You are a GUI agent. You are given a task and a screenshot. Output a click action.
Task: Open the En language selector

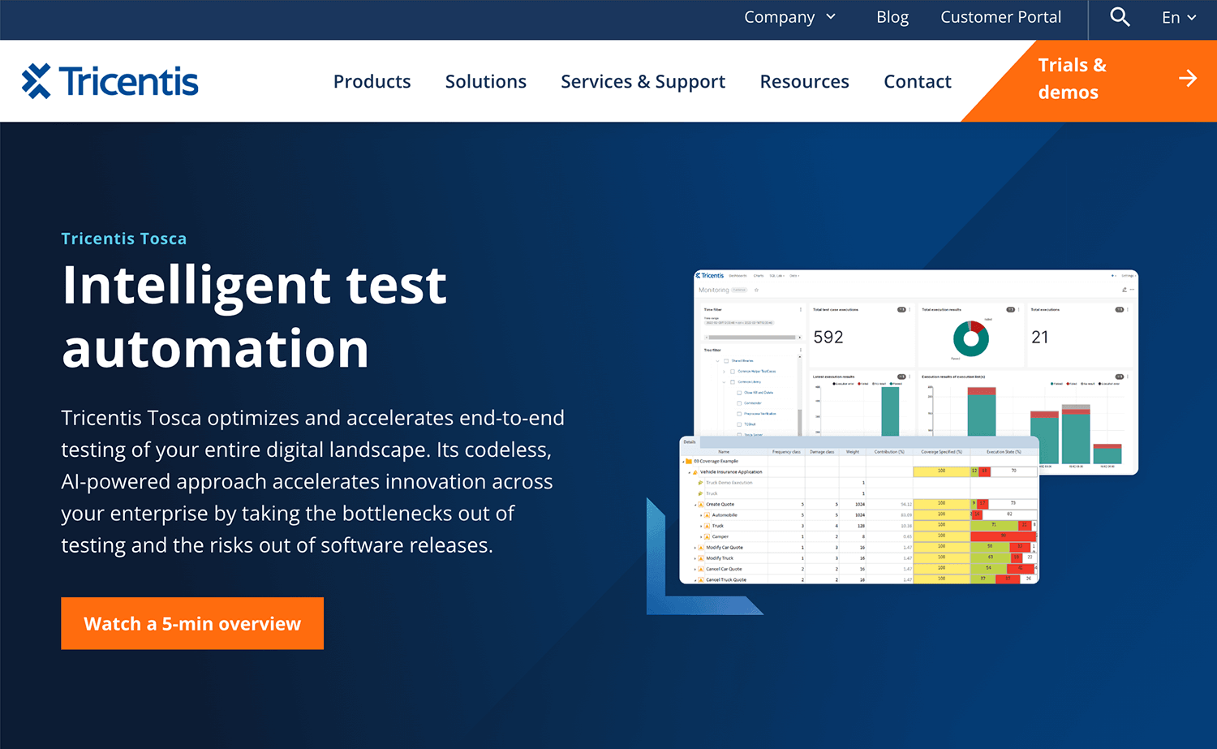[x=1179, y=17]
